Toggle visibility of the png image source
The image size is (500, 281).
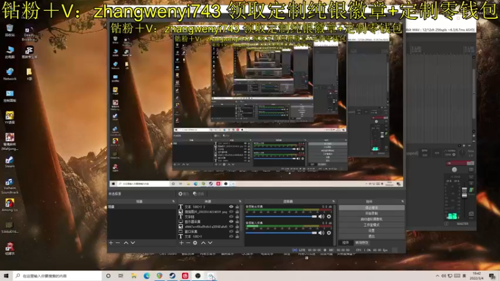tap(231, 212)
